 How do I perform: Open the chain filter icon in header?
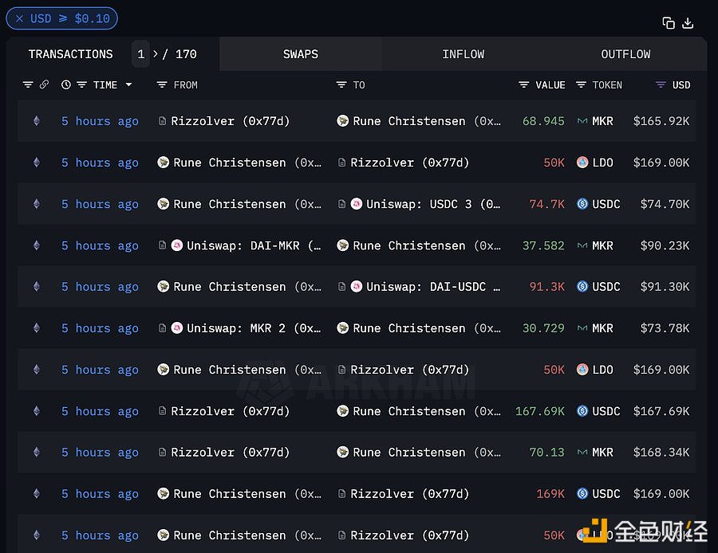[28, 84]
